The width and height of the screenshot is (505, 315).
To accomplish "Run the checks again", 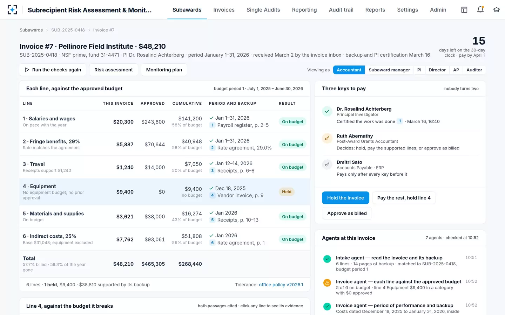I will coord(53,70).
